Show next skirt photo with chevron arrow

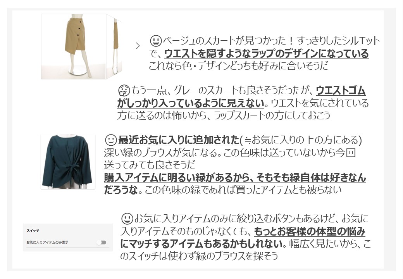pyautogui.click(x=138, y=46)
